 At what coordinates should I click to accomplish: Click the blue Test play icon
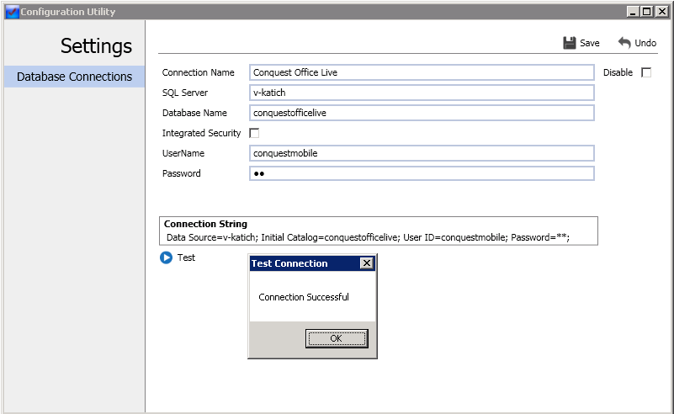point(166,257)
